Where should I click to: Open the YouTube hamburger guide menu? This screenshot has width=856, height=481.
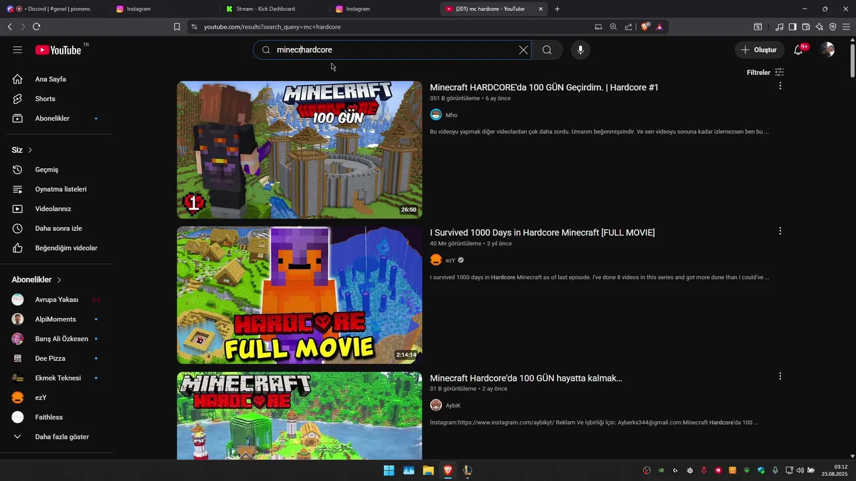point(17,50)
